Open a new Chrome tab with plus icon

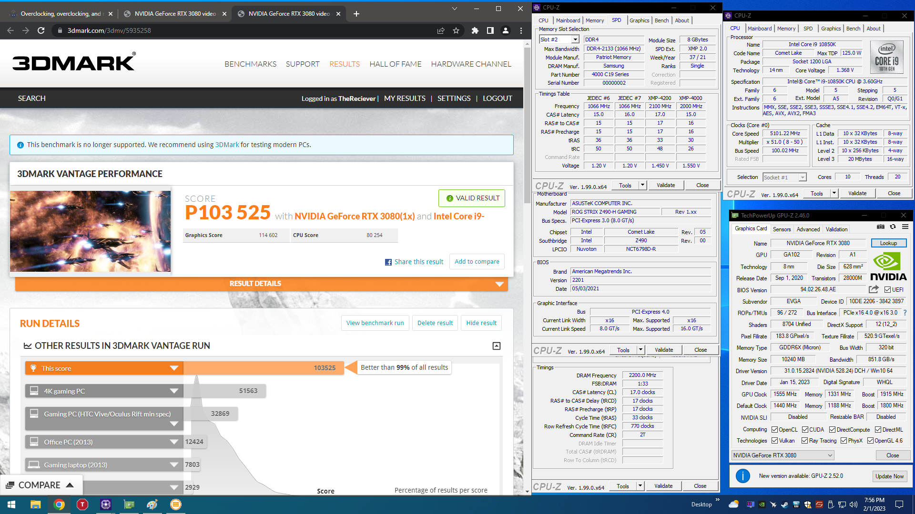coord(356,14)
